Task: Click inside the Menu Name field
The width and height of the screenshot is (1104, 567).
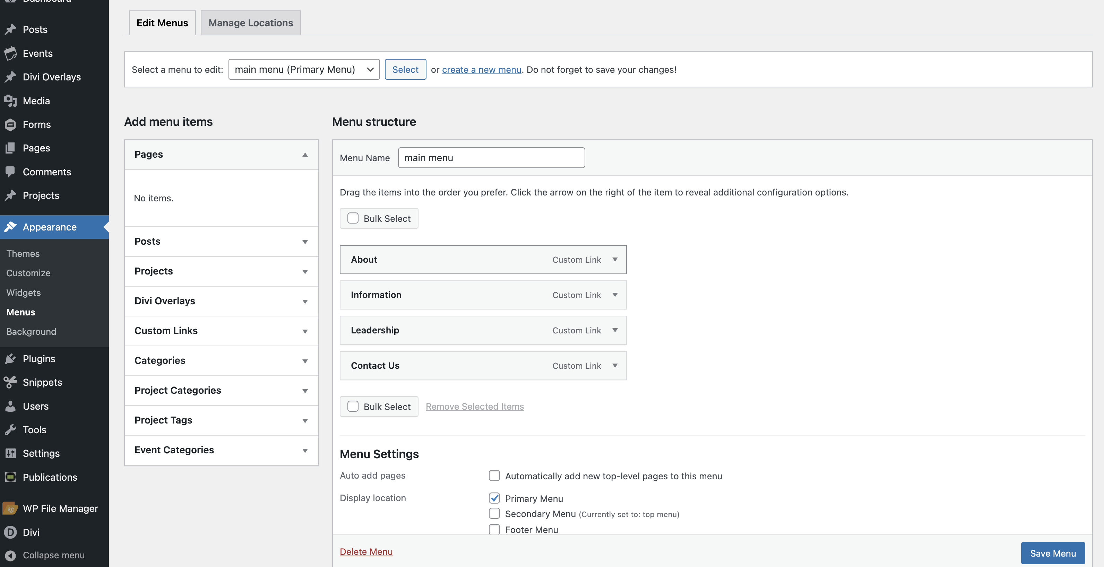Action: pyautogui.click(x=491, y=158)
